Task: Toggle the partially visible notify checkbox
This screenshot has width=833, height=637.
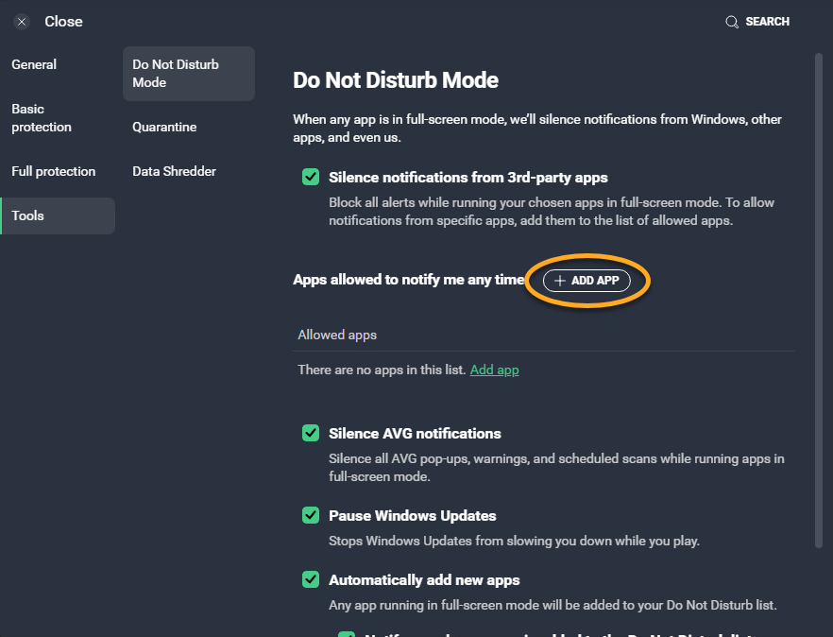Action: click(x=347, y=634)
